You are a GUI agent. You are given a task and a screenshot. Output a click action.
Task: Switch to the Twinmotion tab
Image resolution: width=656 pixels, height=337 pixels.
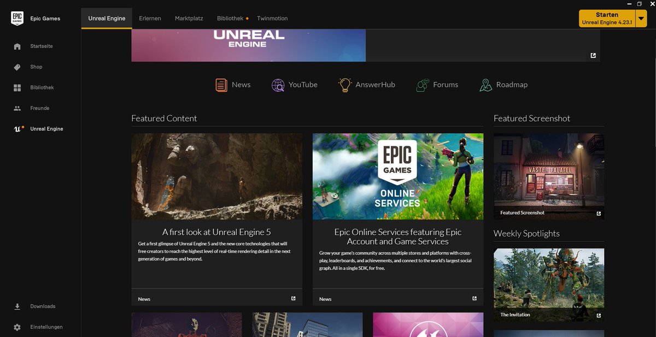(272, 18)
